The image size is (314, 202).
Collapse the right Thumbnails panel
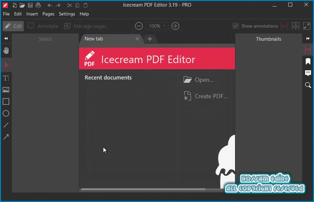coord(308,38)
